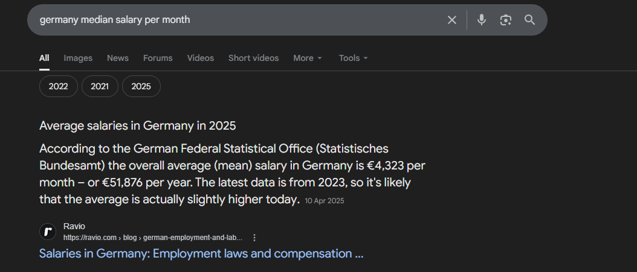Image resolution: width=637 pixels, height=272 pixels.
Task: Clear the search query with X icon
Action: pos(452,20)
